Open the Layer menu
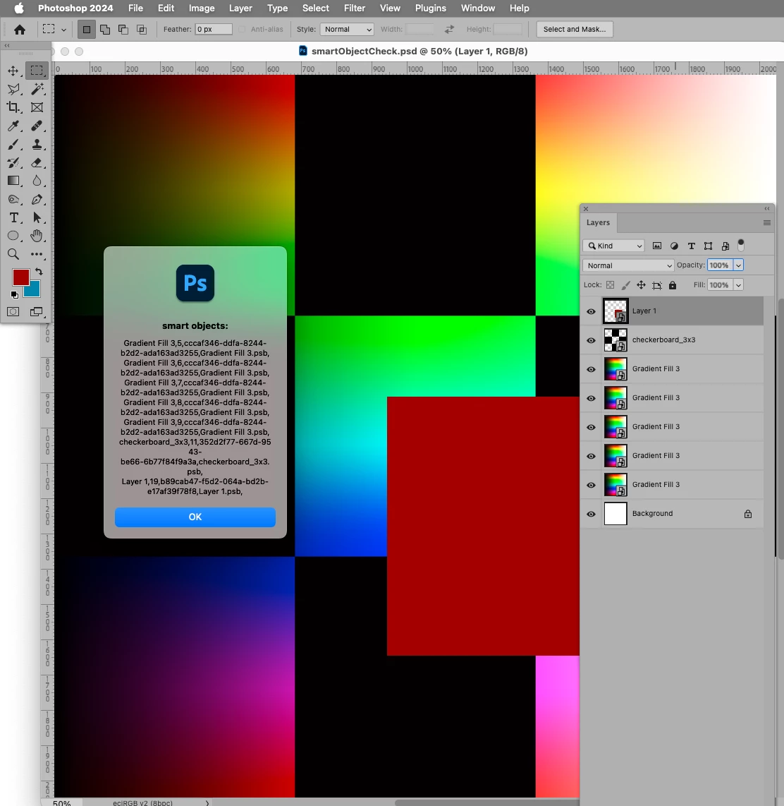The width and height of the screenshot is (784, 806). (240, 8)
